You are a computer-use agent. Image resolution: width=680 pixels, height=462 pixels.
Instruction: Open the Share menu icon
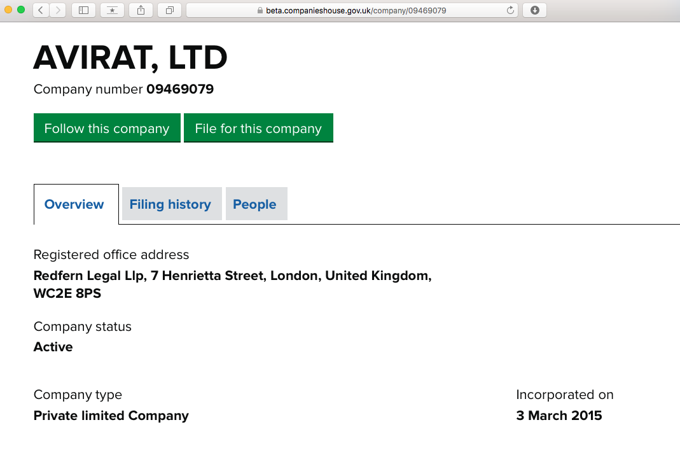coord(141,10)
